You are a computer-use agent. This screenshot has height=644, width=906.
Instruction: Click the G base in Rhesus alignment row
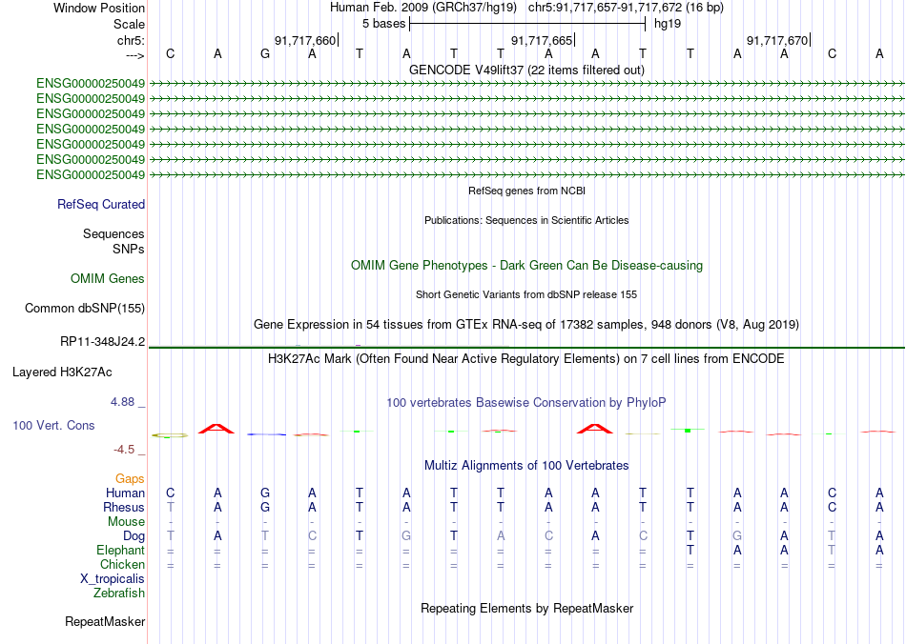[x=264, y=507]
